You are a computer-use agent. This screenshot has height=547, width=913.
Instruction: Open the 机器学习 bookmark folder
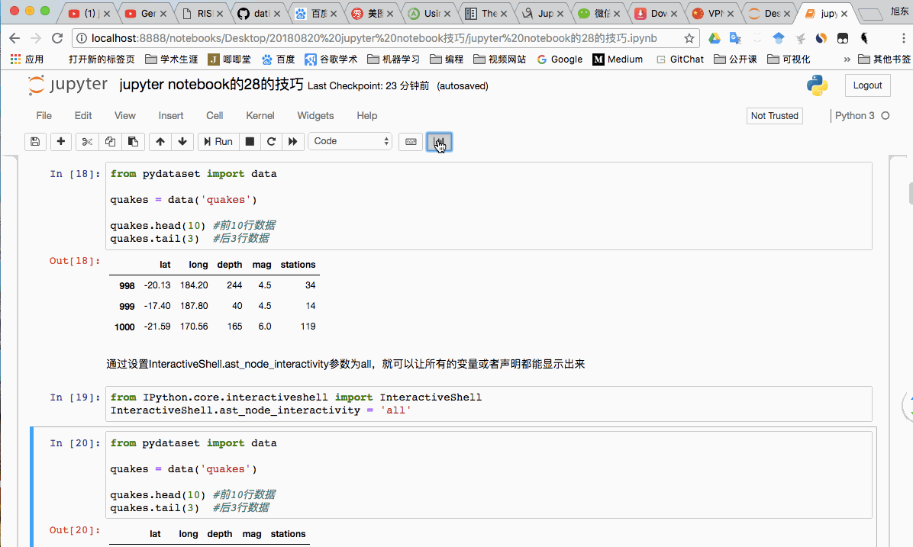point(393,60)
